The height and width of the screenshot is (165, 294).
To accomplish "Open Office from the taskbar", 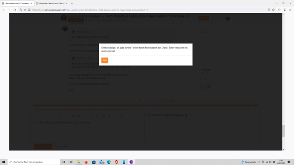I will tap(116, 162).
